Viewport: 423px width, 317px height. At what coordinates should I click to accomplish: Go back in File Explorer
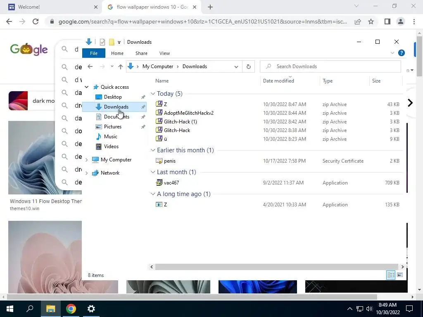[90, 66]
